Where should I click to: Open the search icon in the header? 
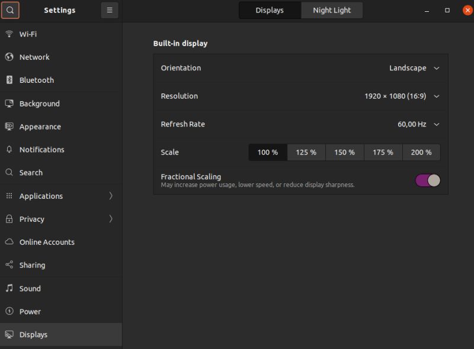(10, 10)
